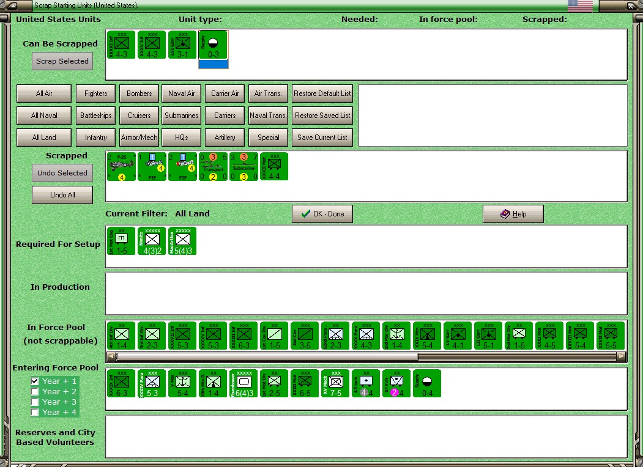Select the XXXXI Inf 4-3 scrappable counter
Viewport: 643px width, 467px height.
tap(121, 45)
